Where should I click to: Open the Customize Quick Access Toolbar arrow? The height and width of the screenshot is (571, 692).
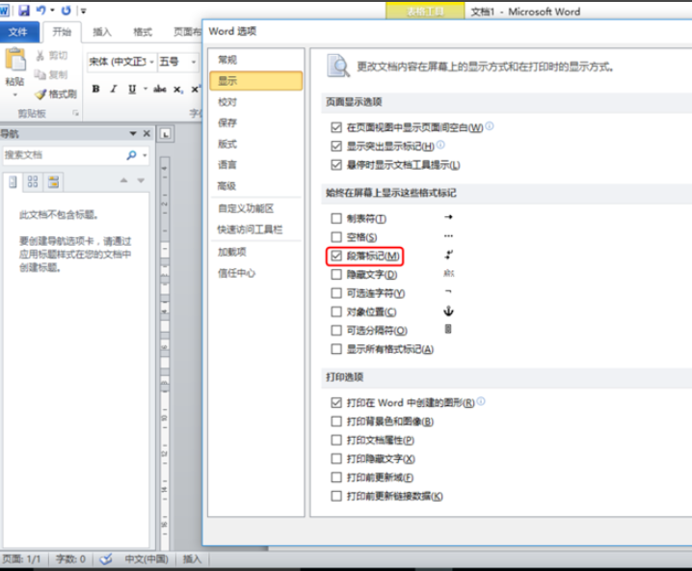point(84,11)
